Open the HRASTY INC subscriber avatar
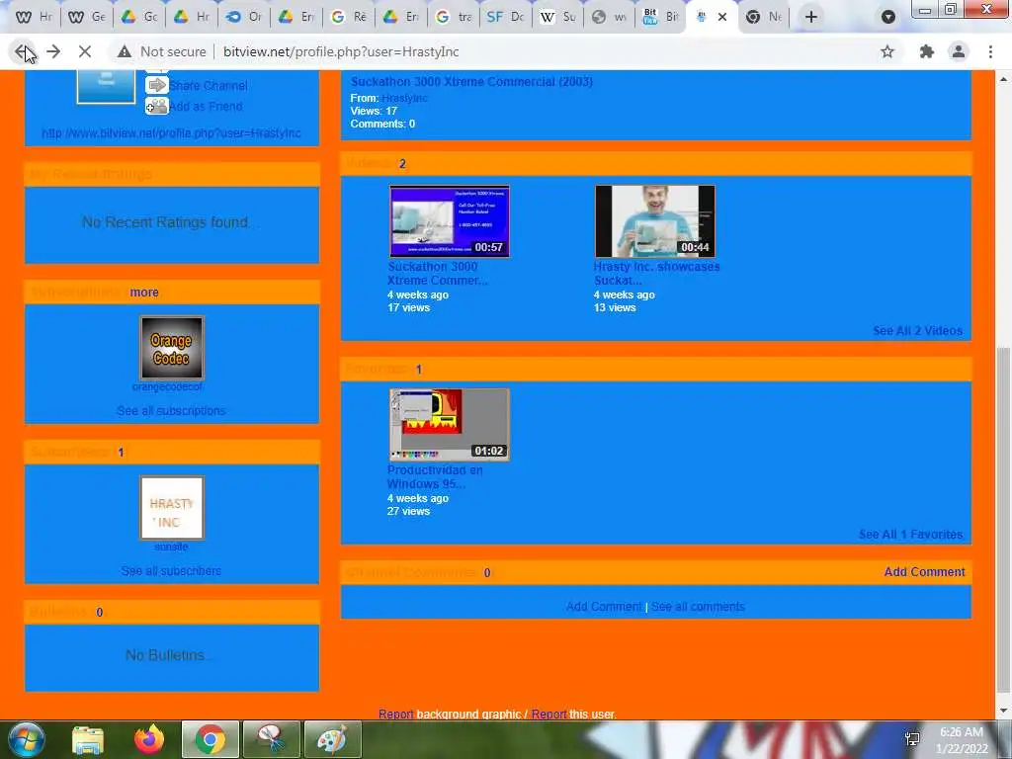Viewport: 1012px width, 759px height. [x=172, y=508]
